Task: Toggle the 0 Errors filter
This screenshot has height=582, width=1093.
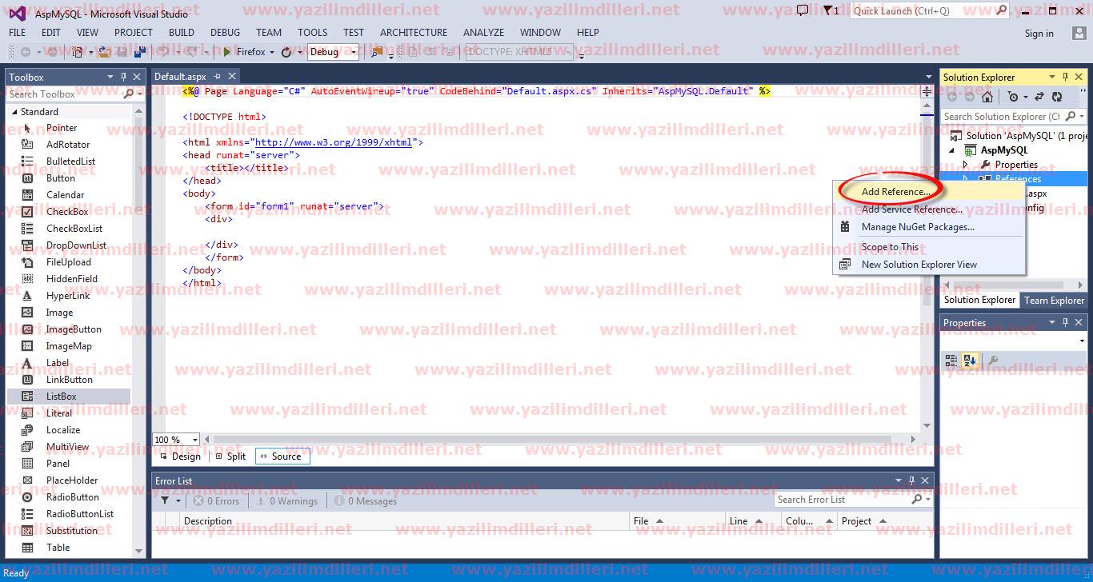Action: [x=217, y=501]
